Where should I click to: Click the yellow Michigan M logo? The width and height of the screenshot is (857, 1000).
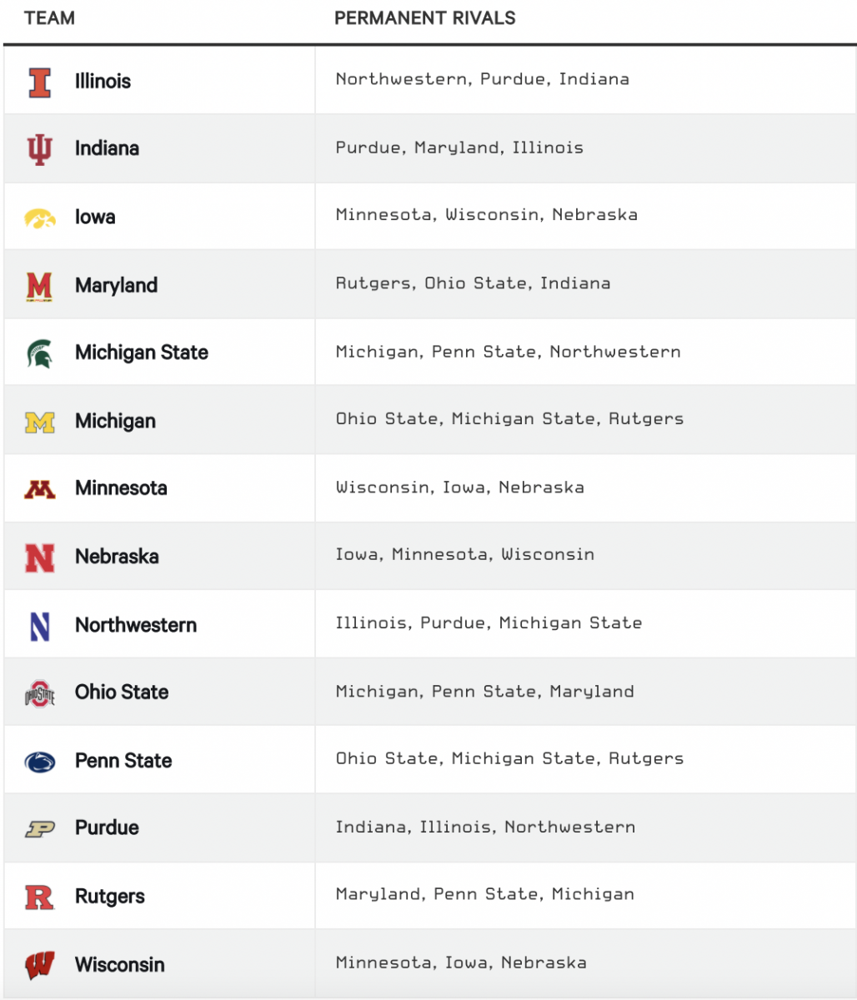39,422
